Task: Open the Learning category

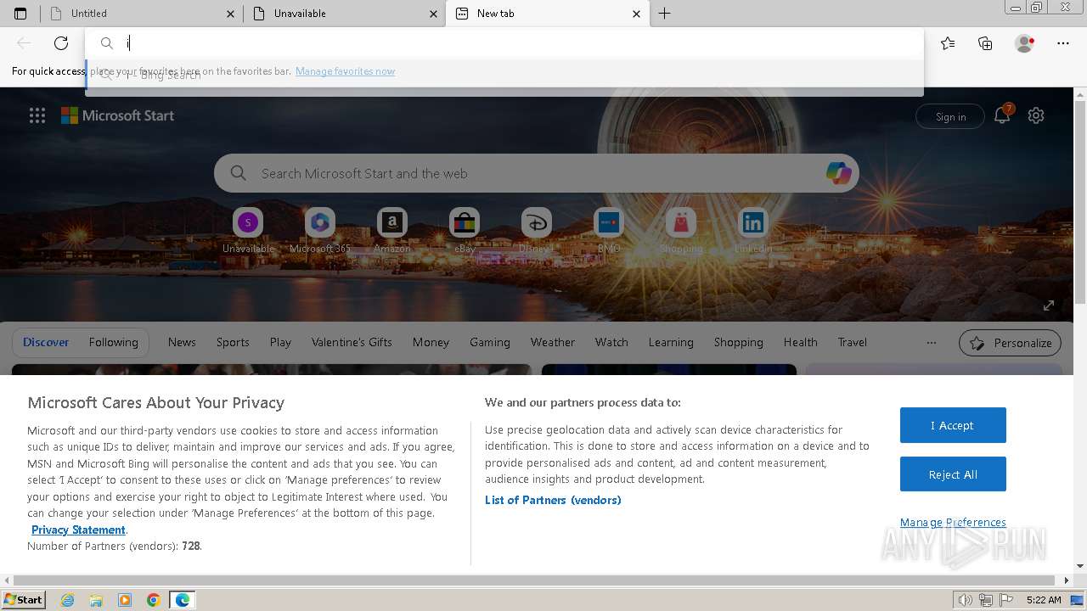Action: [x=671, y=342]
